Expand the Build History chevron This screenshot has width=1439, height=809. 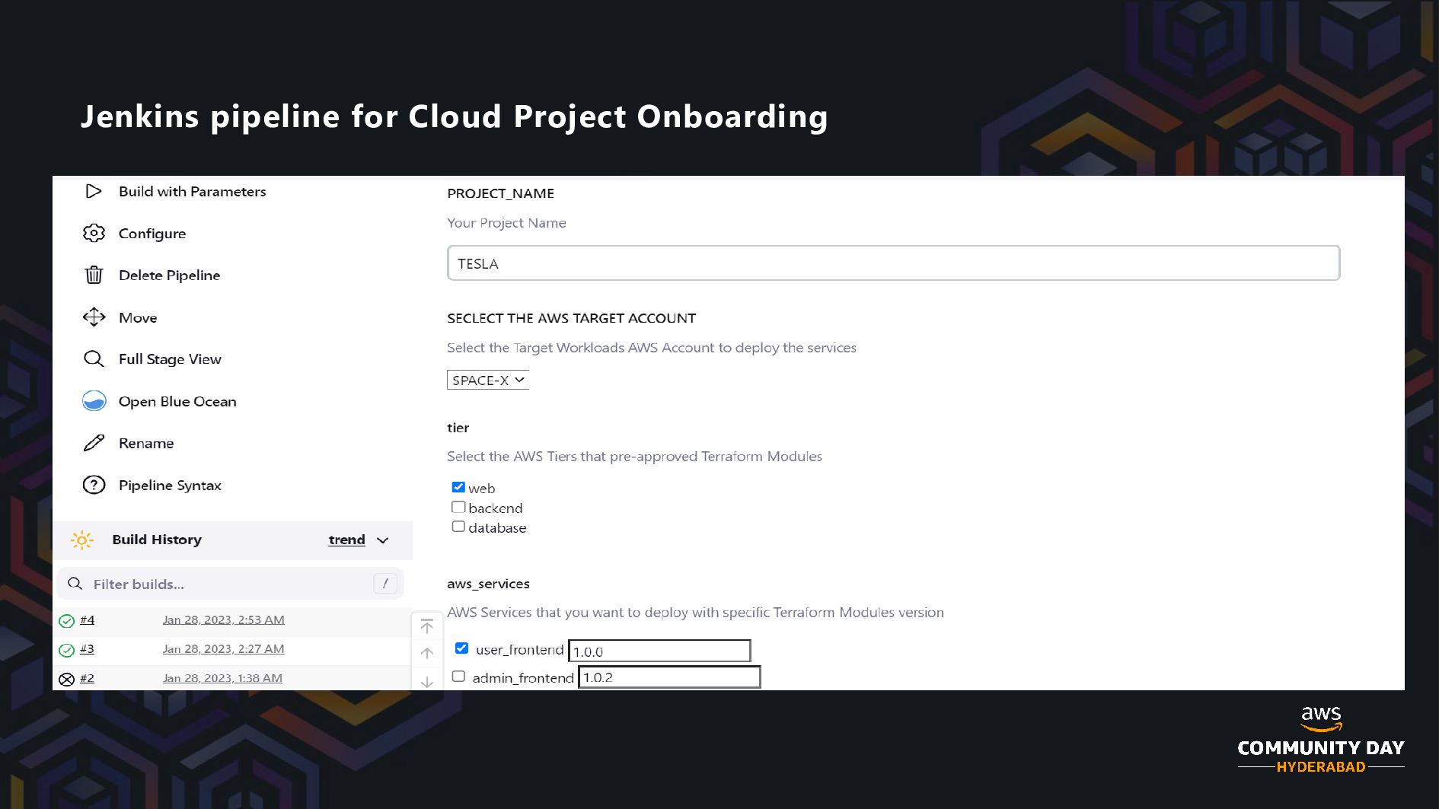point(383,540)
